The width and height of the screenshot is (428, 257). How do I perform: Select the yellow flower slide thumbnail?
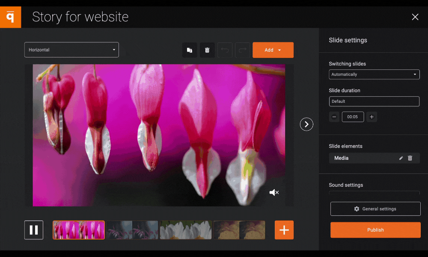coord(239,230)
